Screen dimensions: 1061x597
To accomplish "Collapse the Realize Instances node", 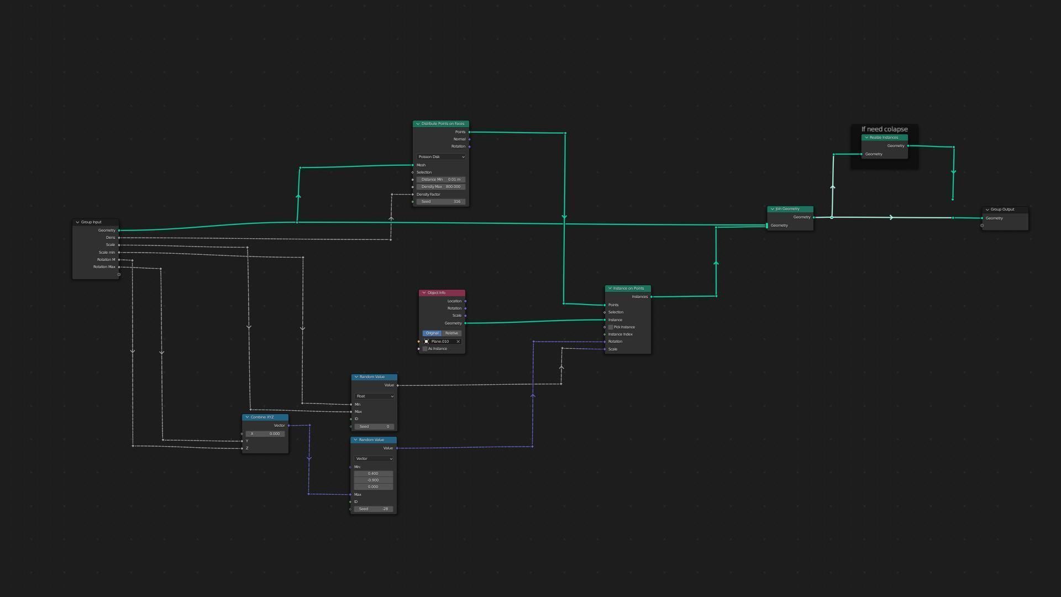I will pyautogui.click(x=866, y=138).
